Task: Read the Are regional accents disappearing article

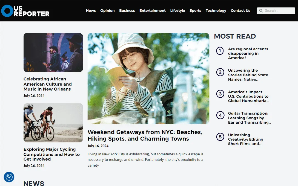Action: [x=248, y=53]
